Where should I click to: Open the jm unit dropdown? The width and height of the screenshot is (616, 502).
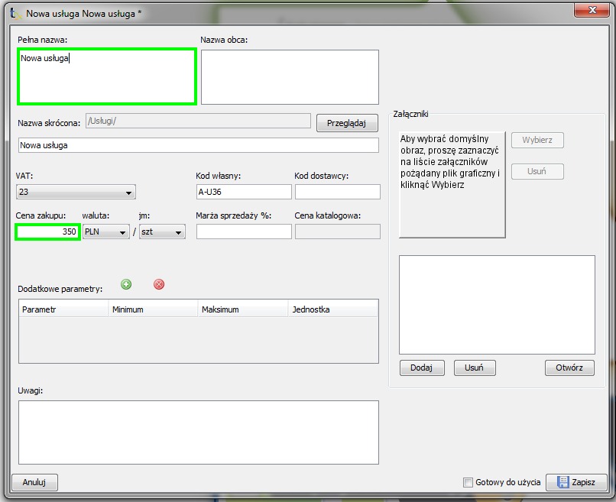(162, 232)
